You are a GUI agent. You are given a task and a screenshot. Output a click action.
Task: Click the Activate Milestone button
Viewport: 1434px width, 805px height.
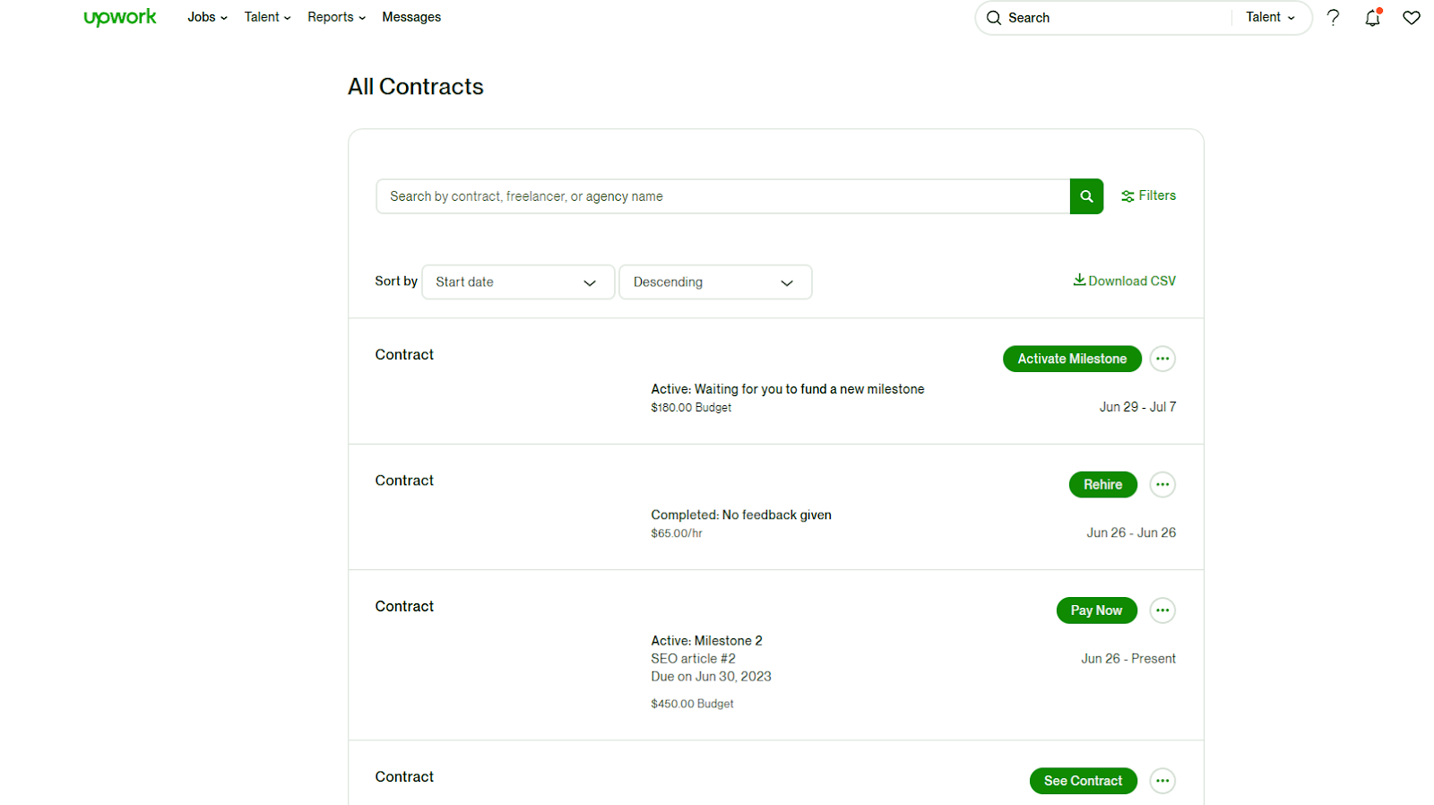click(1072, 359)
